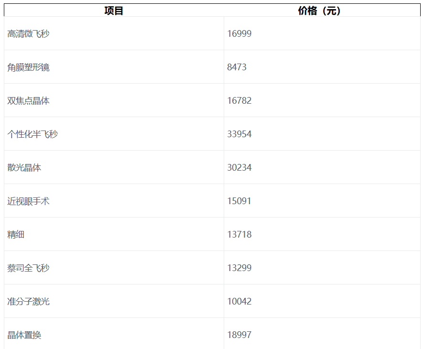Click the 16782 price value
The height and width of the screenshot is (349, 424).
(x=239, y=100)
